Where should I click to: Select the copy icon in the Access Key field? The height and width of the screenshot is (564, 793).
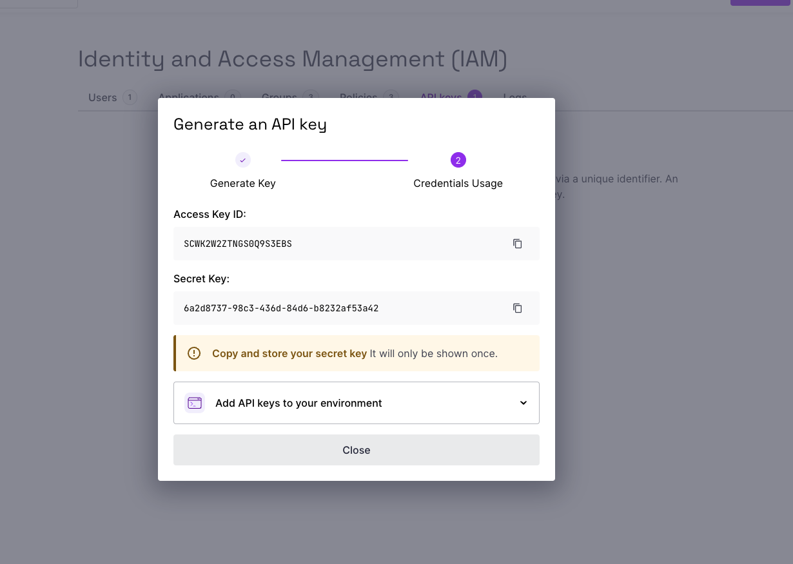click(x=517, y=244)
